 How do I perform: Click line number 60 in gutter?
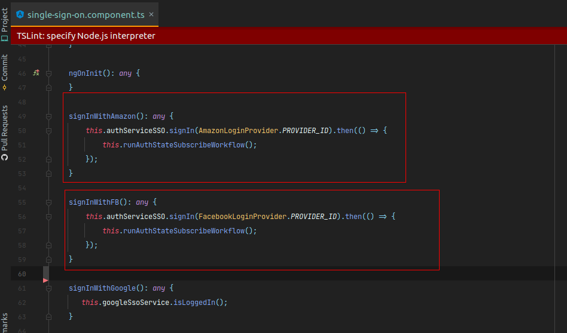(x=22, y=274)
